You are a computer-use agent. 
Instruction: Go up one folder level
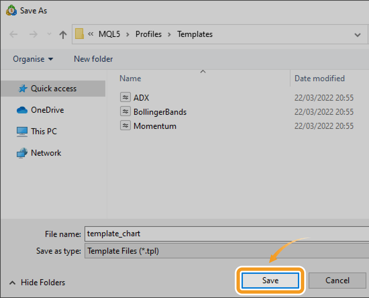click(x=63, y=35)
